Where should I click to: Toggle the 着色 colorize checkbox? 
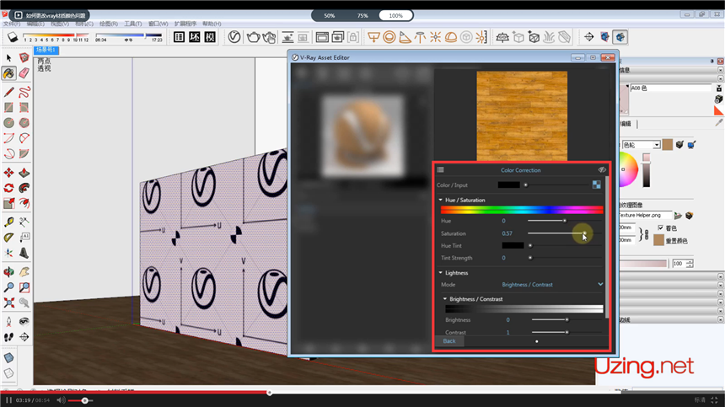(660, 228)
